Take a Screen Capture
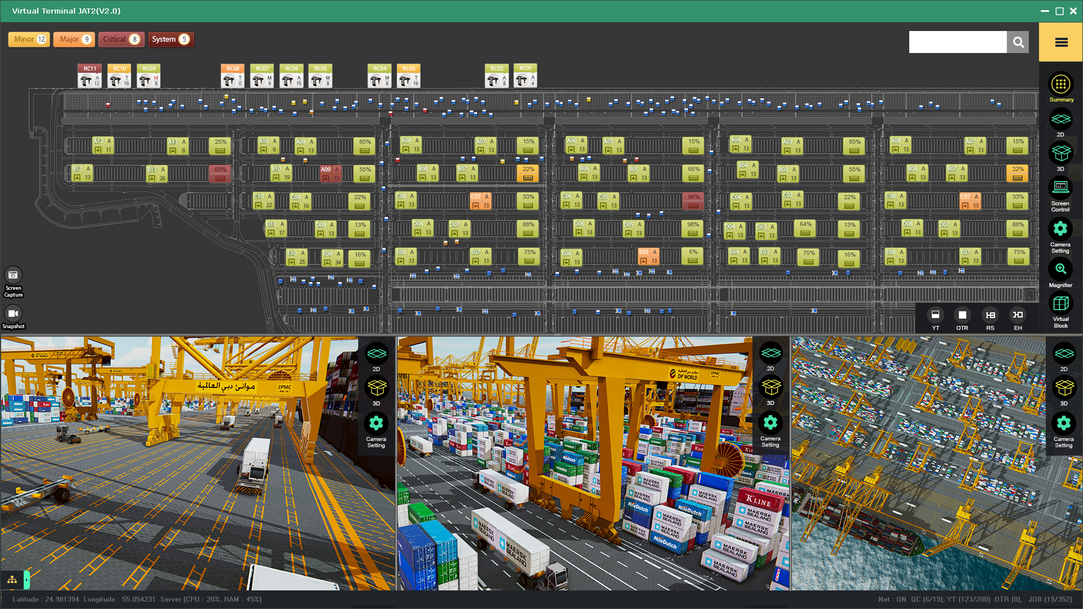This screenshot has width=1083, height=609. [x=13, y=276]
